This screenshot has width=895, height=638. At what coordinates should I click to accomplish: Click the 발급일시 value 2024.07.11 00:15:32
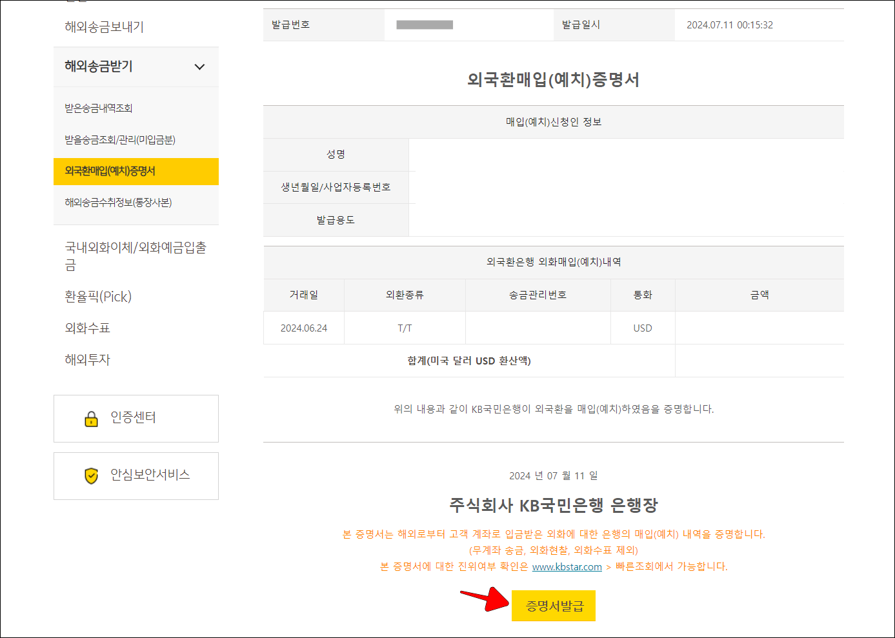pyautogui.click(x=730, y=25)
